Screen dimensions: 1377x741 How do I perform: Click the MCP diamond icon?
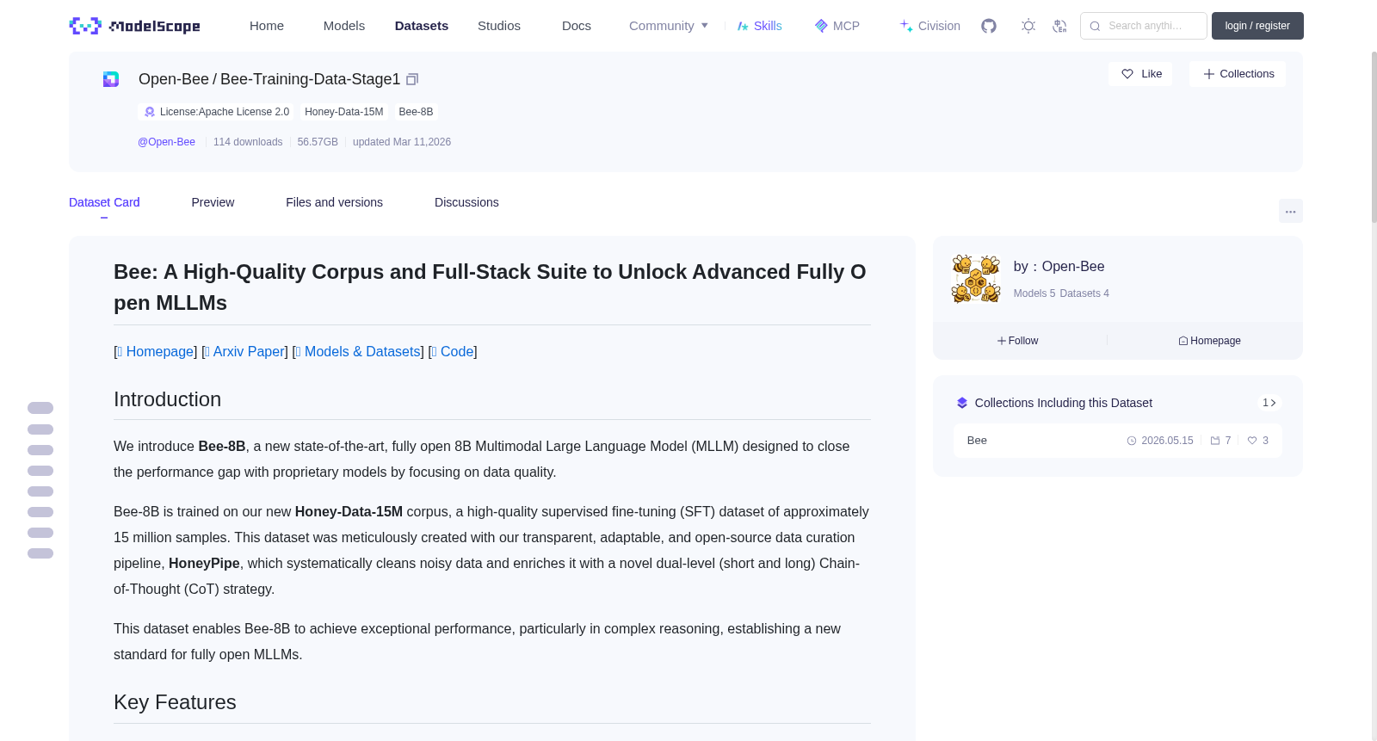[x=821, y=26]
